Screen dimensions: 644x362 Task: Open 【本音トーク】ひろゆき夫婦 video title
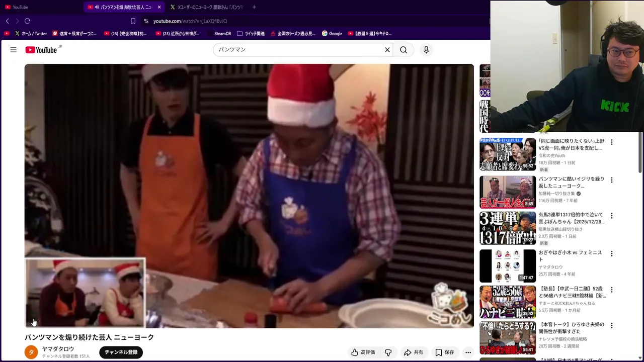pos(572,328)
